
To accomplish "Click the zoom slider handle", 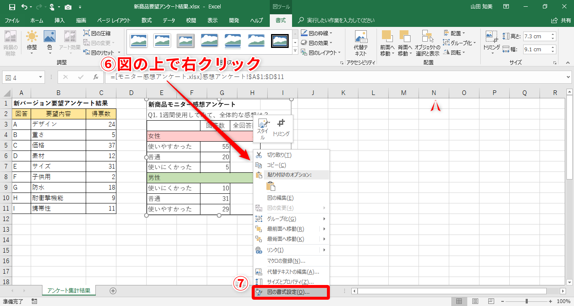I will (x=527, y=301).
